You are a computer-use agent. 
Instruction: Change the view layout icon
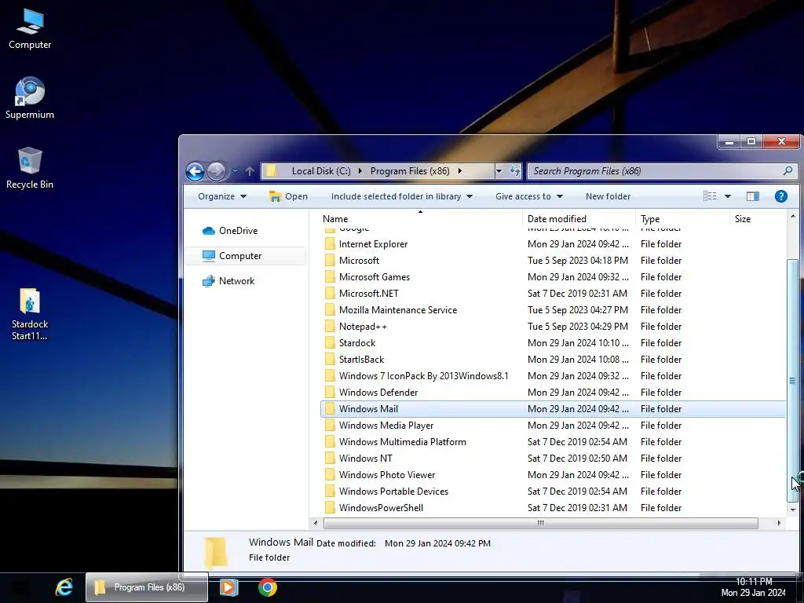tap(710, 196)
